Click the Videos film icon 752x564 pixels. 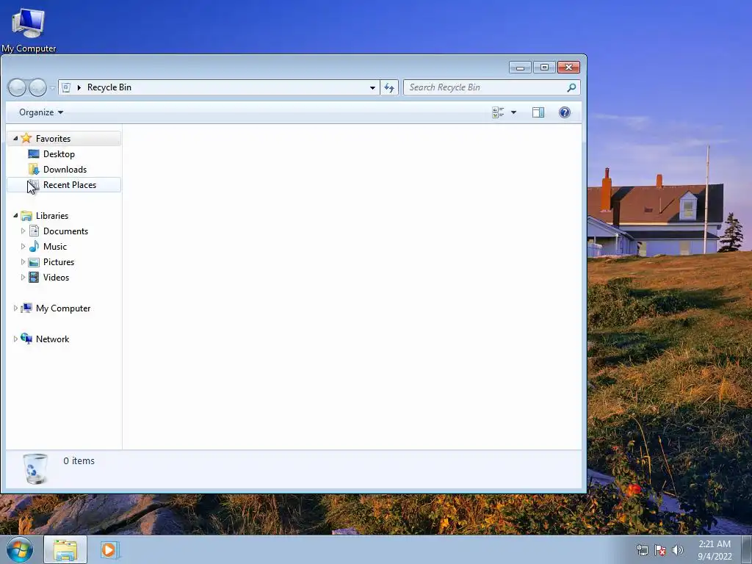point(34,277)
